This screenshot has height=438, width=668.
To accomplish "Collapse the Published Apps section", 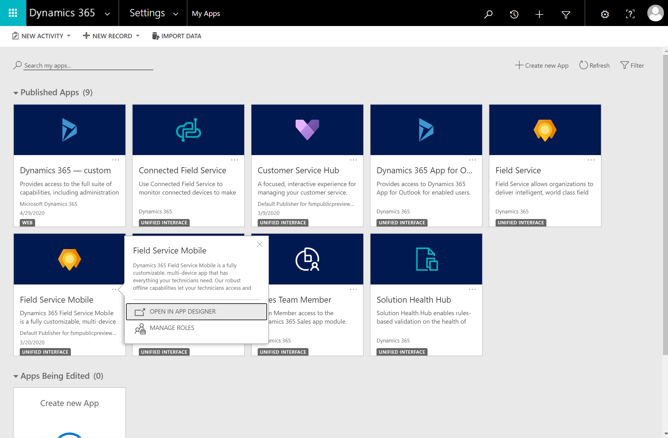I will point(16,93).
